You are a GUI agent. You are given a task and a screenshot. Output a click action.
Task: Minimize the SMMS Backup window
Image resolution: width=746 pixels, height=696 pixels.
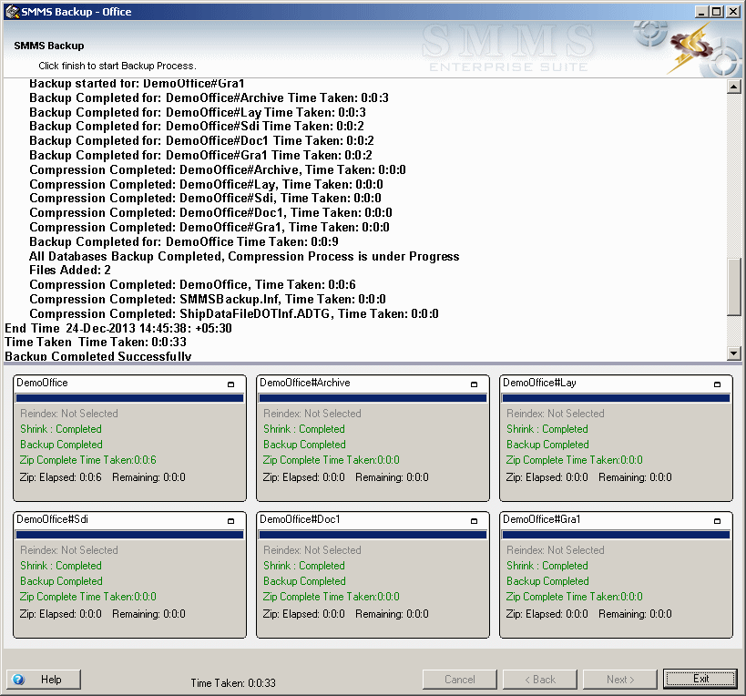pos(701,12)
